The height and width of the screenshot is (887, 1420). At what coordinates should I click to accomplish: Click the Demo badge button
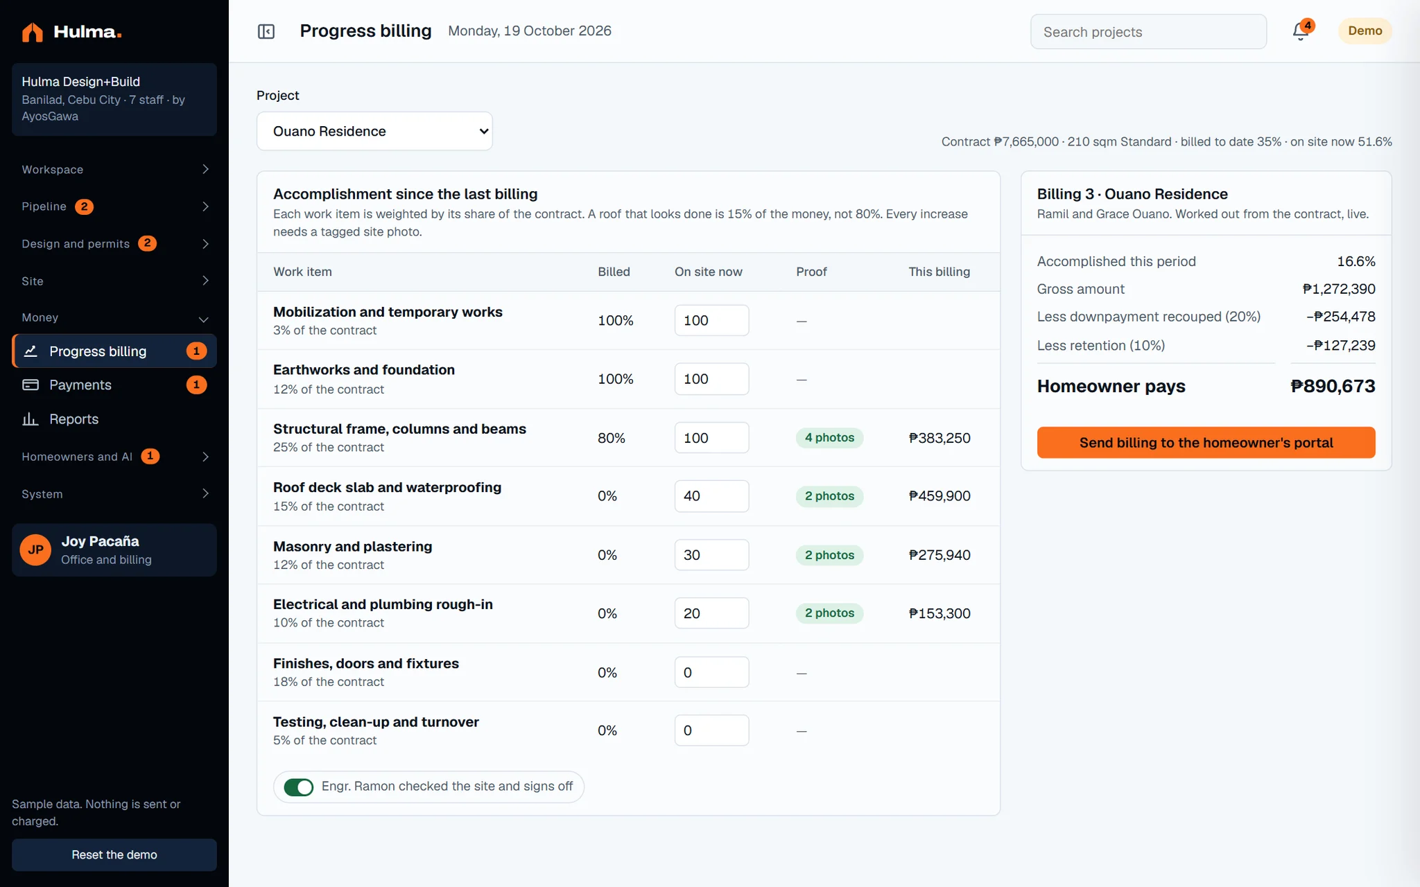pyautogui.click(x=1365, y=31)
